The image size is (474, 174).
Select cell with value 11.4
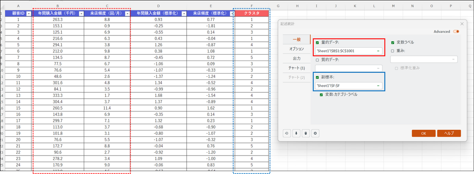pyautogui.click(x=107, y=108)
